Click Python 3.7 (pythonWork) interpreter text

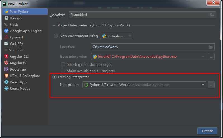(109, 85)
